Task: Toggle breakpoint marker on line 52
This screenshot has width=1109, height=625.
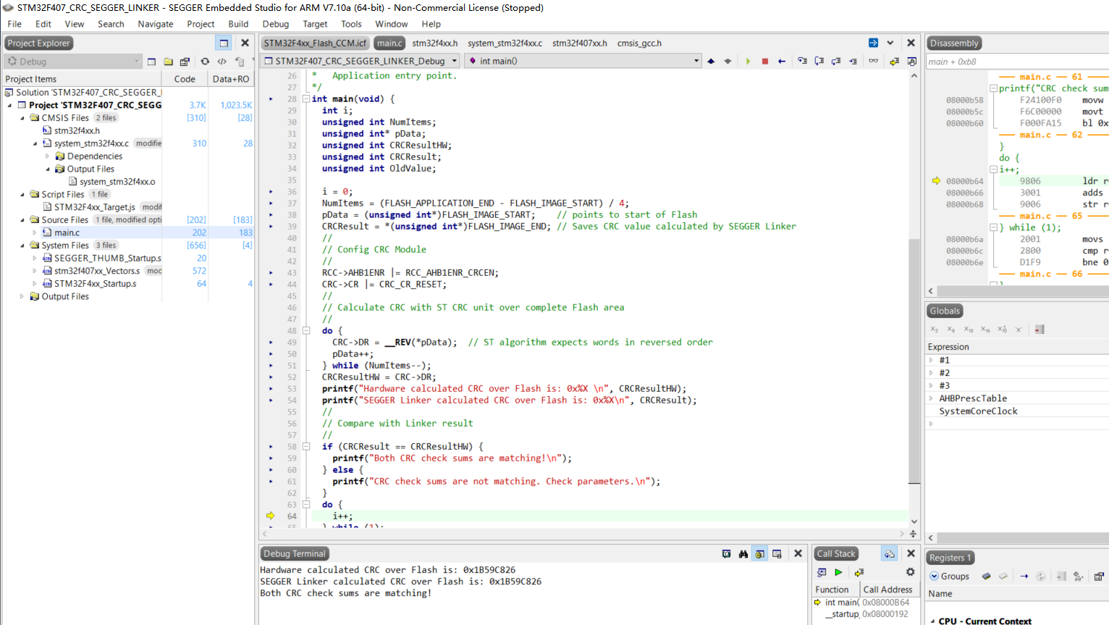Action: click(271, 377)
